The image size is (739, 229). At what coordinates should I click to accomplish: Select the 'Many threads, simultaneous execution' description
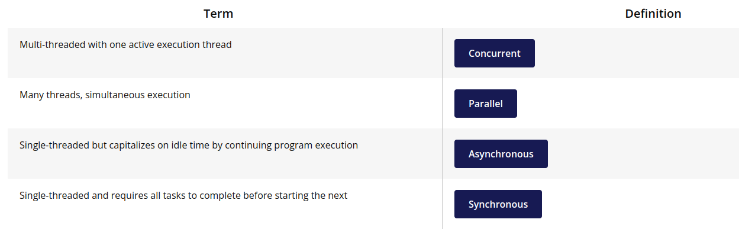click(105, 95)
